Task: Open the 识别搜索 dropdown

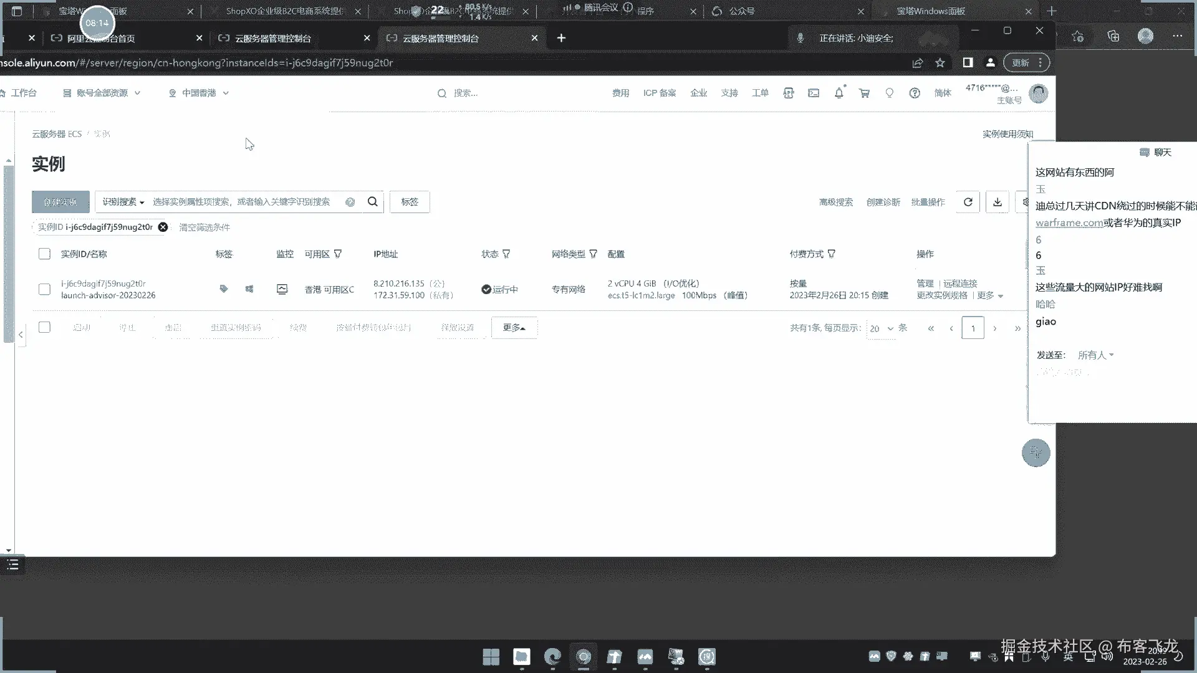Action: pyautogui.click(x=123, y=202)
